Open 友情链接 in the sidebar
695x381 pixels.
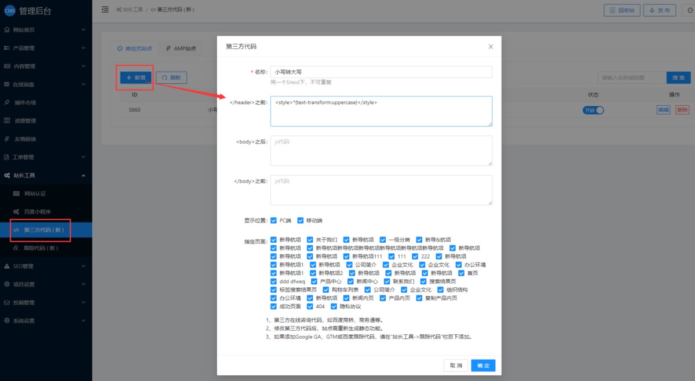tap(24, 139)
